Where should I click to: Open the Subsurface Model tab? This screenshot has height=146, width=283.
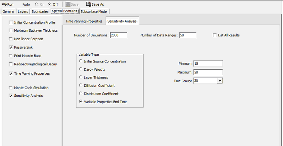94,11
